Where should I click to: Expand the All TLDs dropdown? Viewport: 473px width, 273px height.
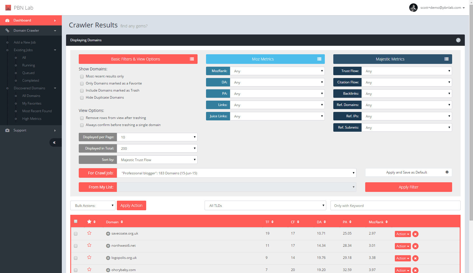tap(265, 206)
